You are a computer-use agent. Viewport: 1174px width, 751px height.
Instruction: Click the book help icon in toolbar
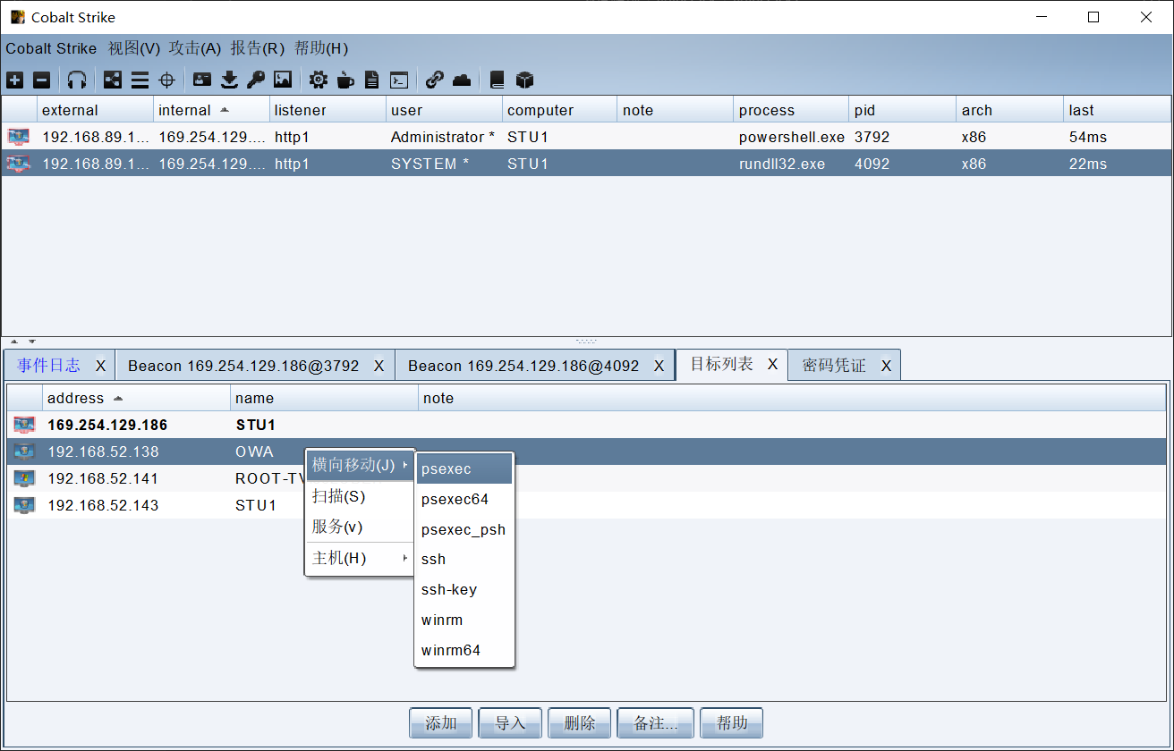click(x=498, y=80)
